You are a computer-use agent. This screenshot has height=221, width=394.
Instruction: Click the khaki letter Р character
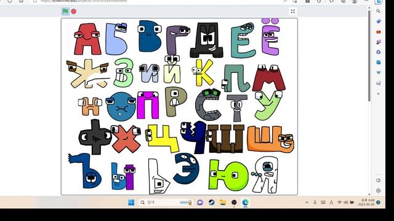click(x=175, y=102)
